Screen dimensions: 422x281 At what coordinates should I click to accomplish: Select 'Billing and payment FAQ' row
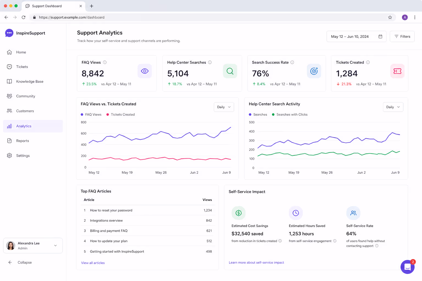tap(148, 231)
